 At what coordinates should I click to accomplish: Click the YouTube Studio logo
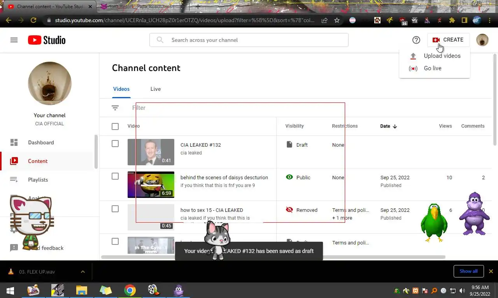point(47,40)
